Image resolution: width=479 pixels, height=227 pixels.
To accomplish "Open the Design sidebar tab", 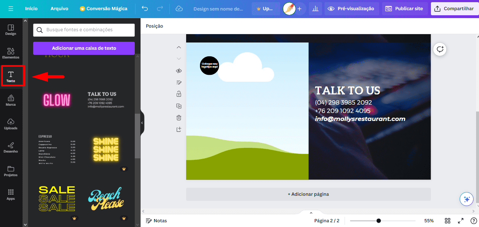I will coord(11,30).
